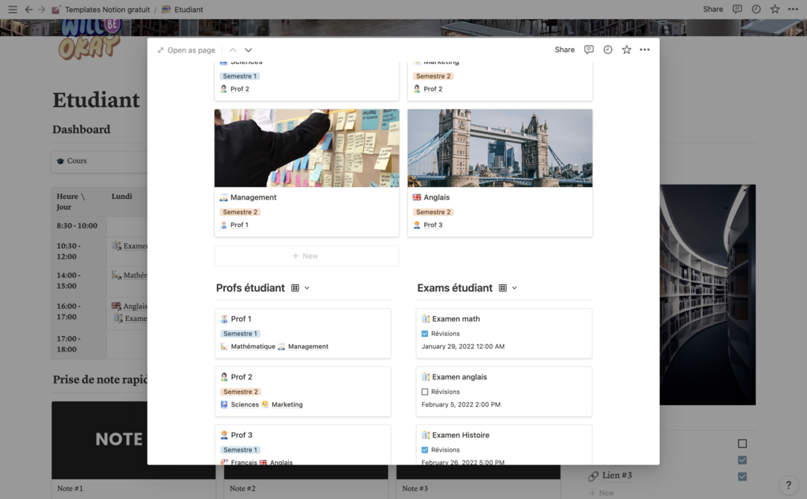Image resolution: width=807 pixels, height=499 pixels.
Task: Untick the middle checked box in background right column
Action: (x=742, y=460)
